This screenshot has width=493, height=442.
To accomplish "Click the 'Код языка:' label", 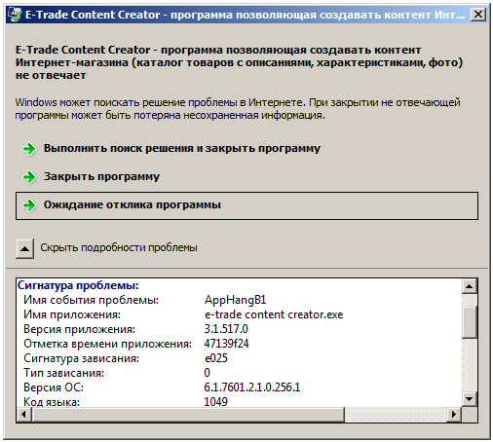I will point(52,402).
